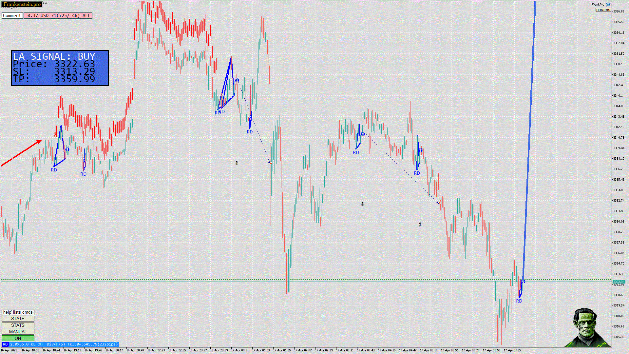Open the params button
Image resolution: width=629 pixels, height=354 pixels.
pos(603,10)
